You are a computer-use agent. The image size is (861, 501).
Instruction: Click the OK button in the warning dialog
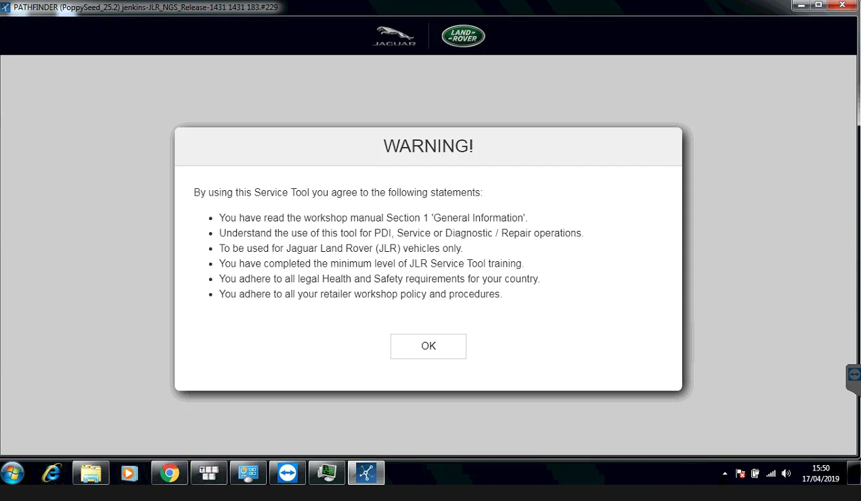[428, 346]
